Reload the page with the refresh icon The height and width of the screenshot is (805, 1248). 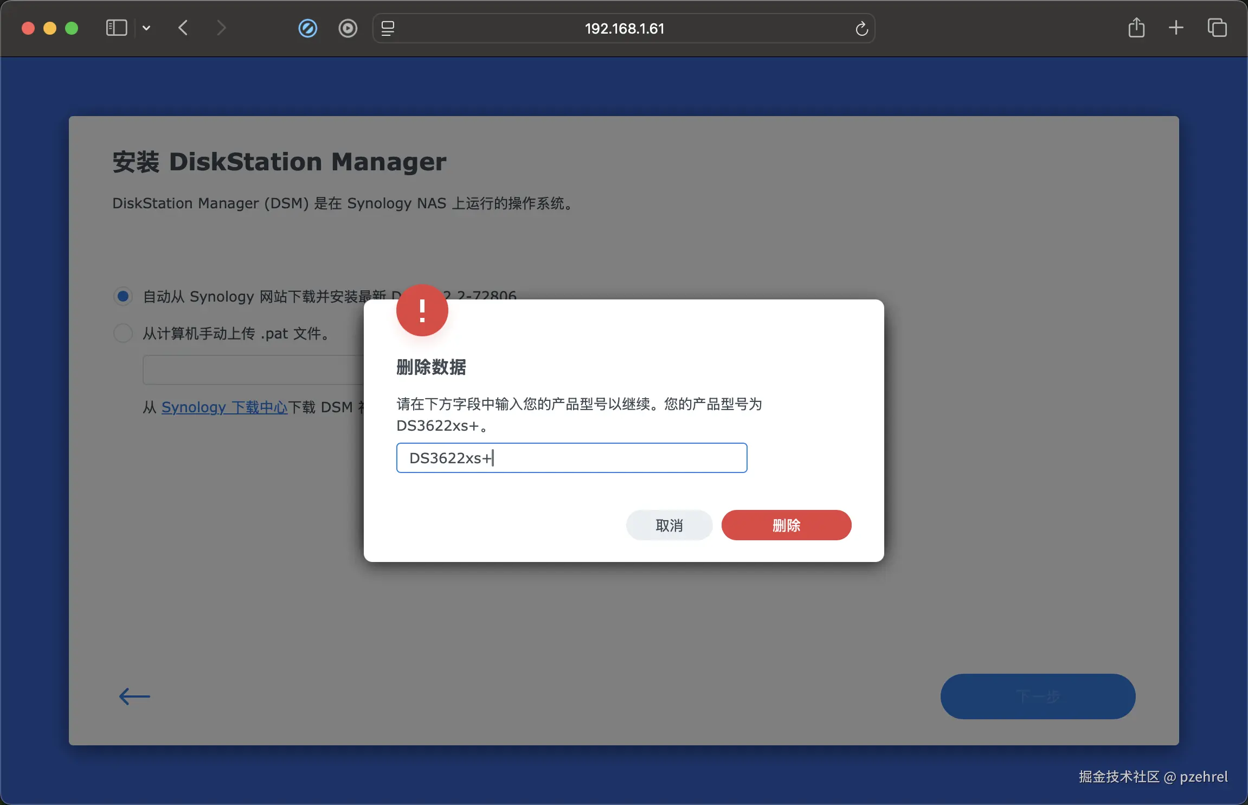pyautogui.click(x=861, y=28)
